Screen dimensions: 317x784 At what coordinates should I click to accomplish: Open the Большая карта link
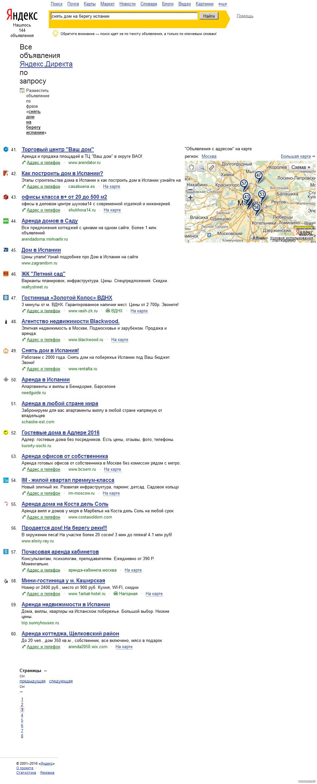click(x=296, y=156)
